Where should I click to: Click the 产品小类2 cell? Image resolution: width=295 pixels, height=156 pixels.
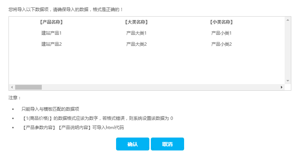coord(221,44)
